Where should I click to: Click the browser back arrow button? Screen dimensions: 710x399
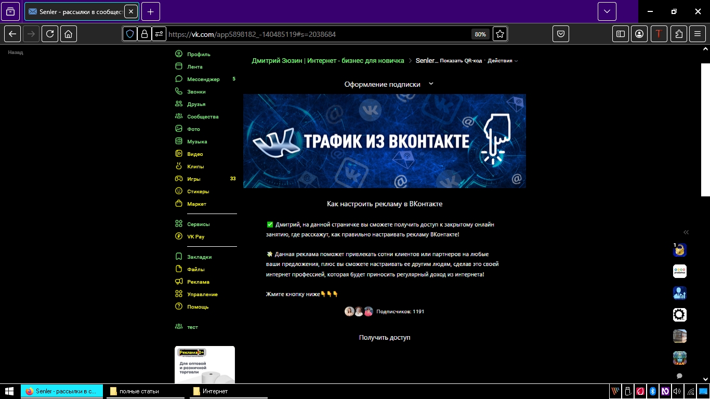coord(12,34)
